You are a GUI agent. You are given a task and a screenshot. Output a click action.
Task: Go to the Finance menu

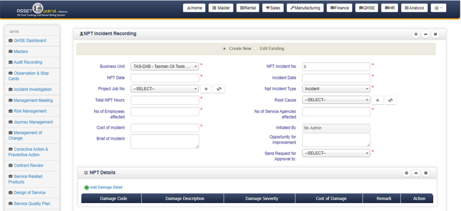coord(339,8)
